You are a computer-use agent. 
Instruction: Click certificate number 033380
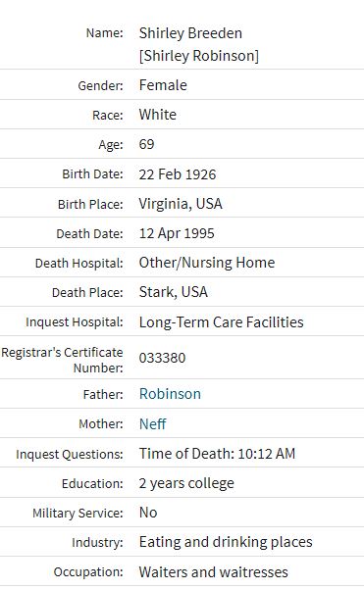[x=163, y=358]
